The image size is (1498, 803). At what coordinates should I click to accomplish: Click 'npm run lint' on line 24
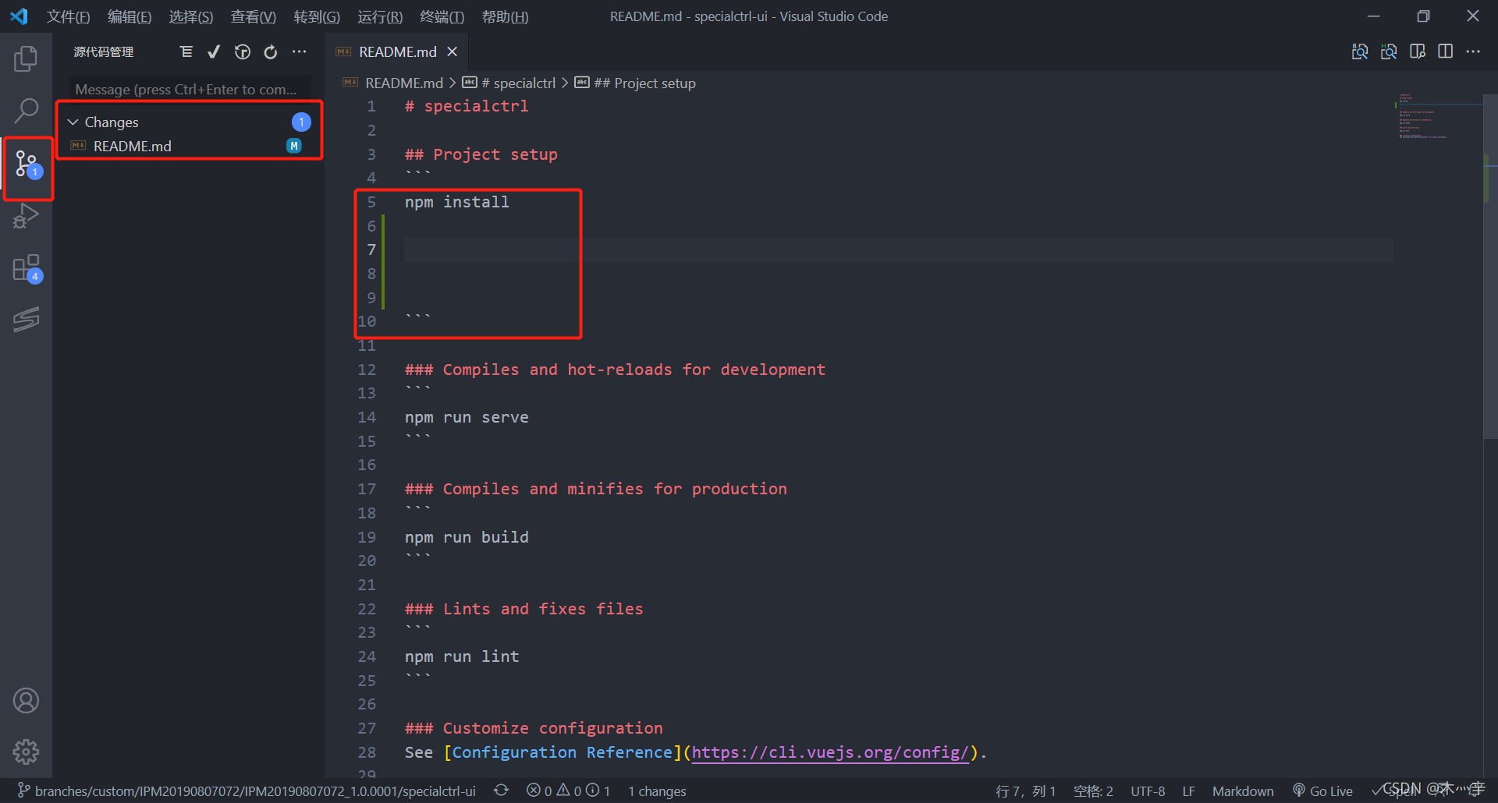(461, 656)
